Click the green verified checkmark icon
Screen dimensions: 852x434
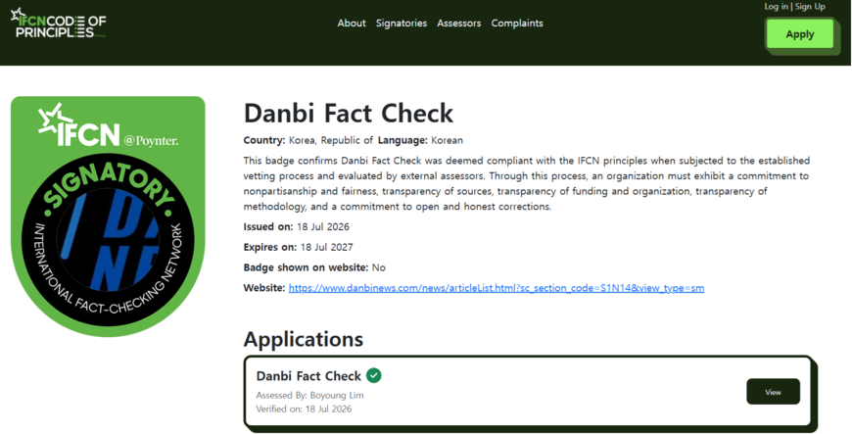[374, 375]
